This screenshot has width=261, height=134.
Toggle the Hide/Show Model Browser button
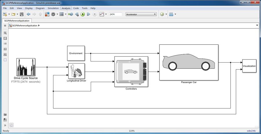pyautogui.click(x=5, y=25)
